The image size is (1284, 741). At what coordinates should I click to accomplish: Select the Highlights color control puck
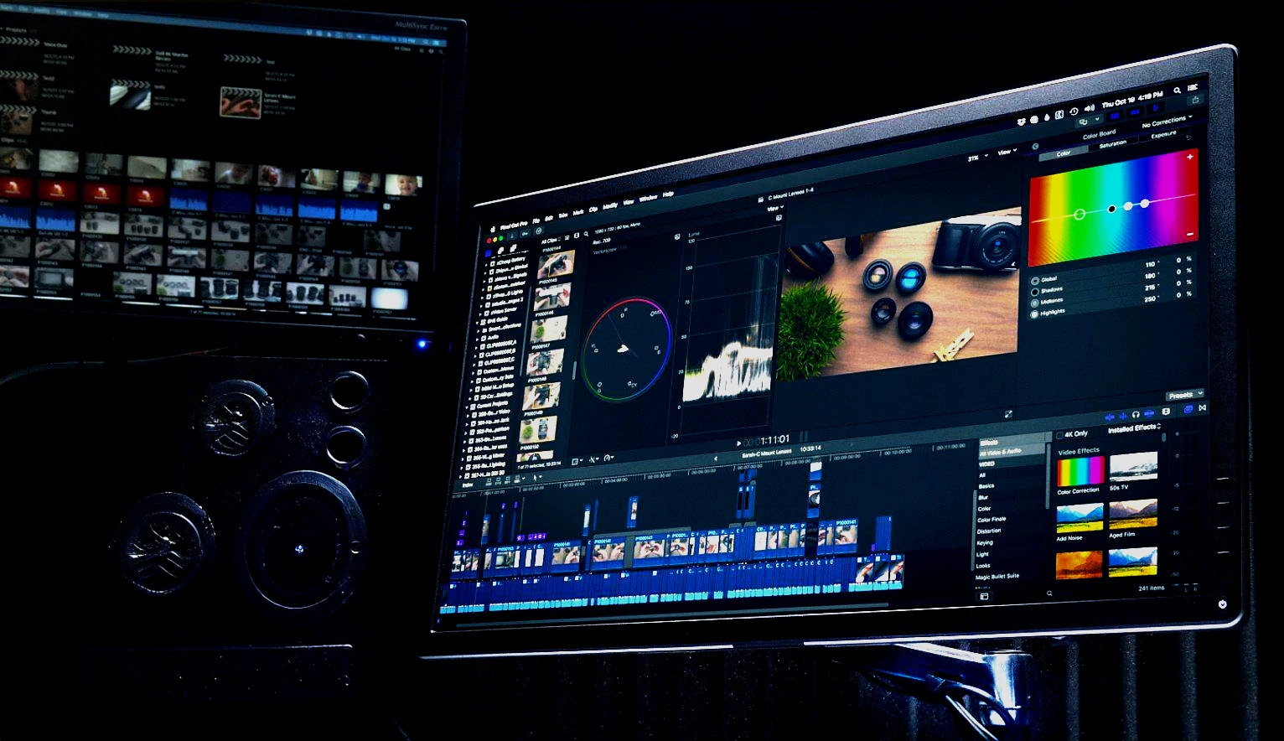click(1145, 204)
